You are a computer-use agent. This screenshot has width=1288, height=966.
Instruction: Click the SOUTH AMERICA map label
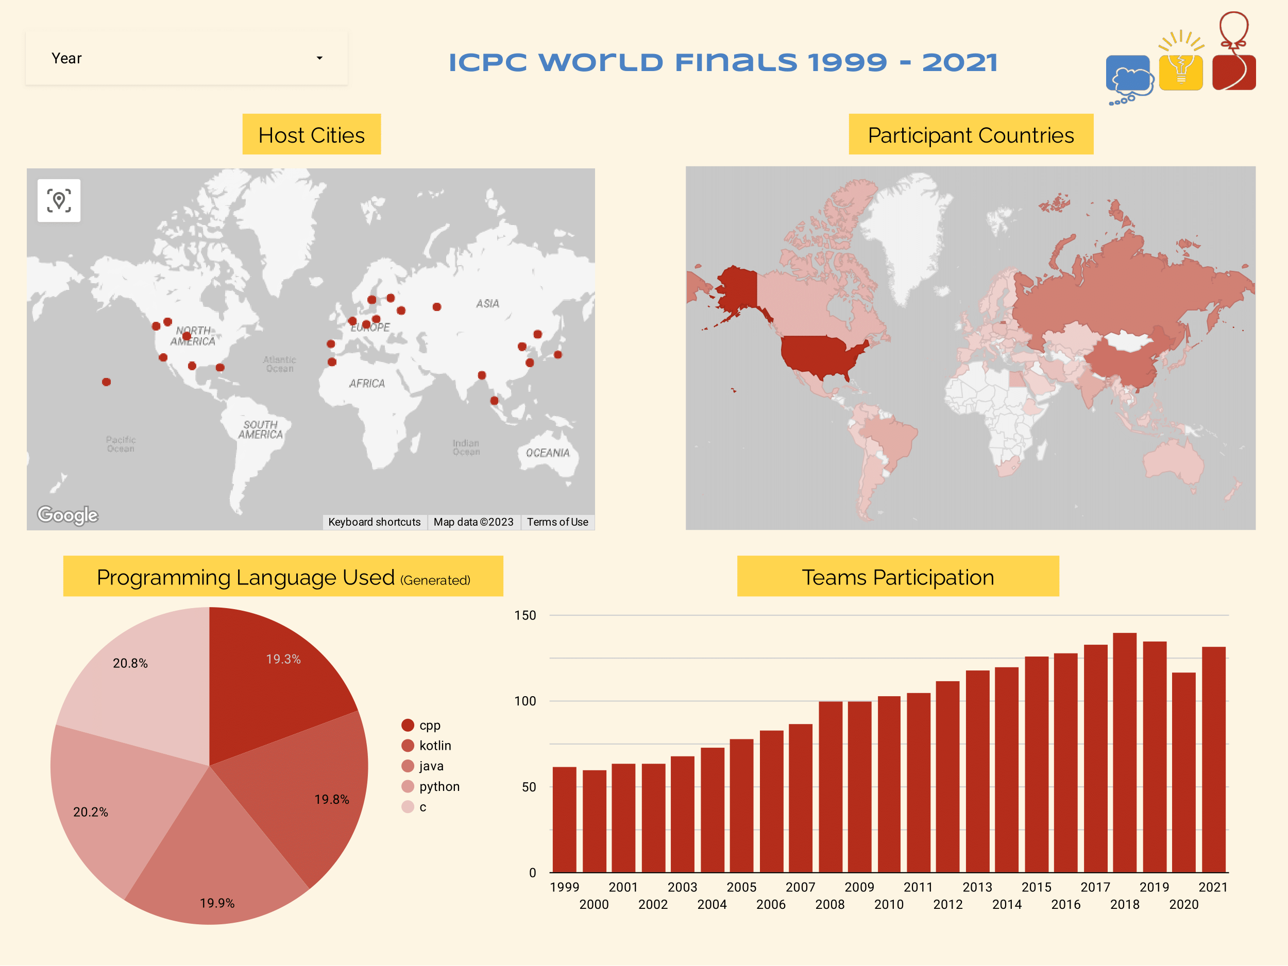(260, 429)
